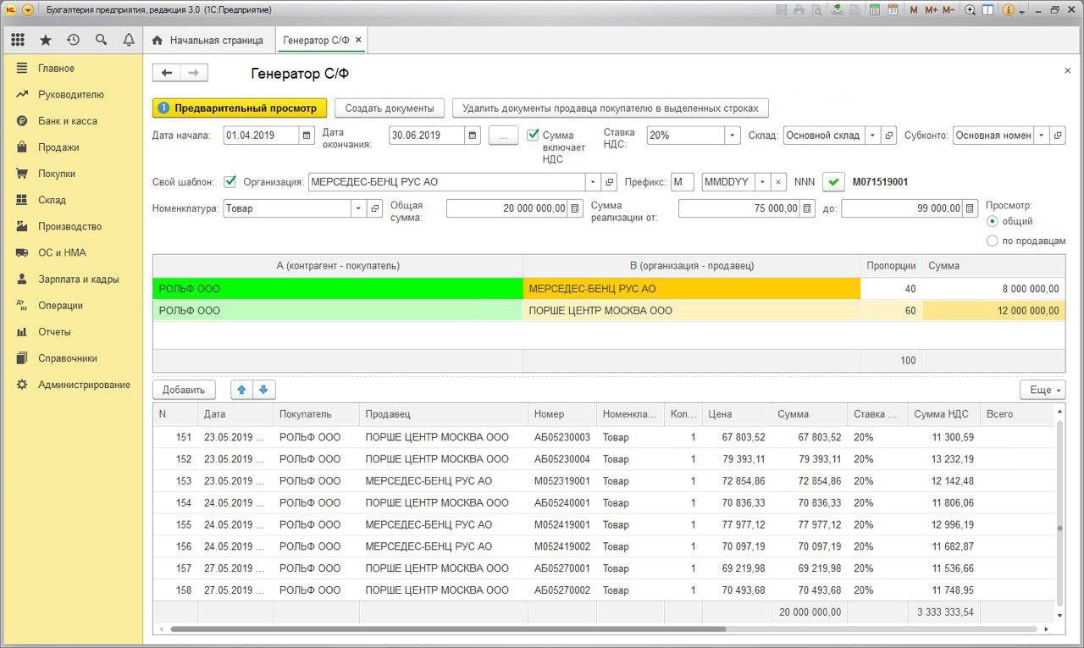Open the Склад section in sidebar
Viewport: 1084px width, 648px height.
coord(52,200)
